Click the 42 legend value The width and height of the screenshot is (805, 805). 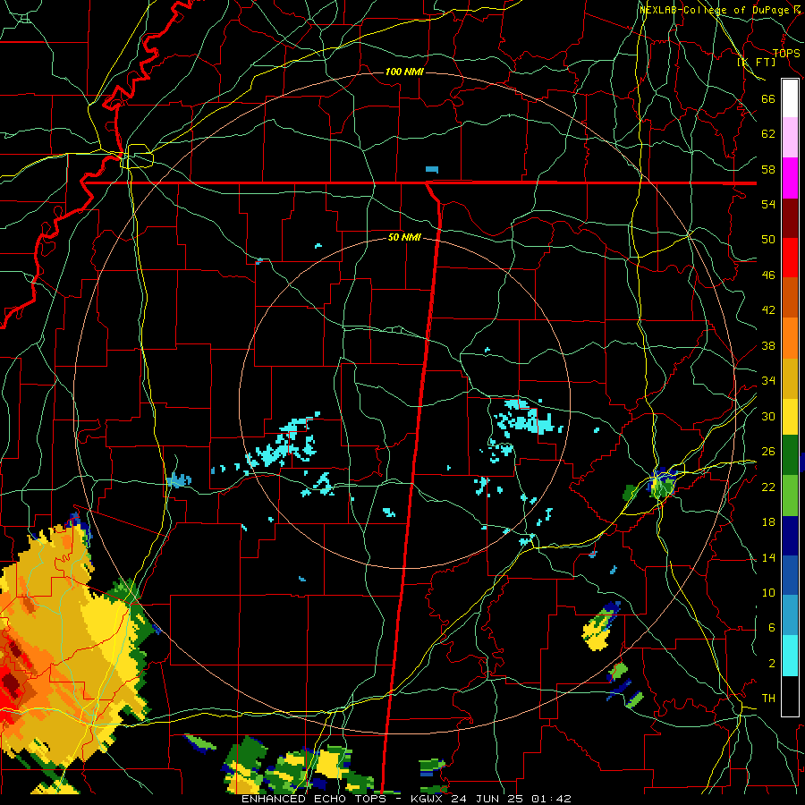point(768,309)
